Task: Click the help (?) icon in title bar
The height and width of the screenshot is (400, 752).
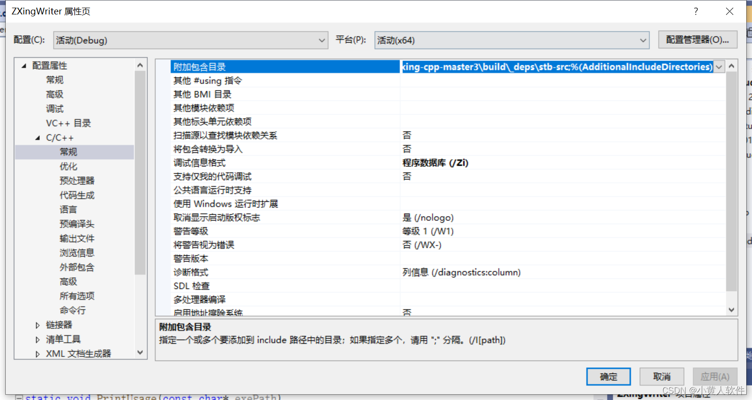Action: pyautogui.click(x=695, y=11)
